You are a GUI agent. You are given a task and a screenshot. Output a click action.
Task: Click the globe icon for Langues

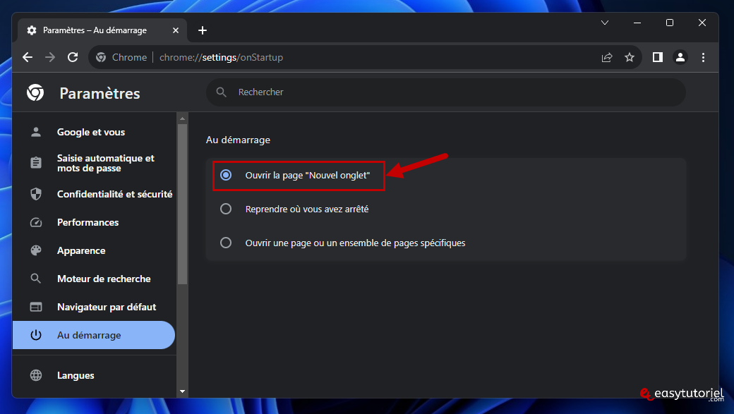pos(36,375)
